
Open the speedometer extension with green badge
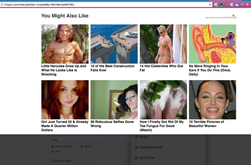tap(221, 5)
